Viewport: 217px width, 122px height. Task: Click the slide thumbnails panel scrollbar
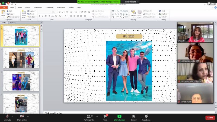(x=41, y=69)
